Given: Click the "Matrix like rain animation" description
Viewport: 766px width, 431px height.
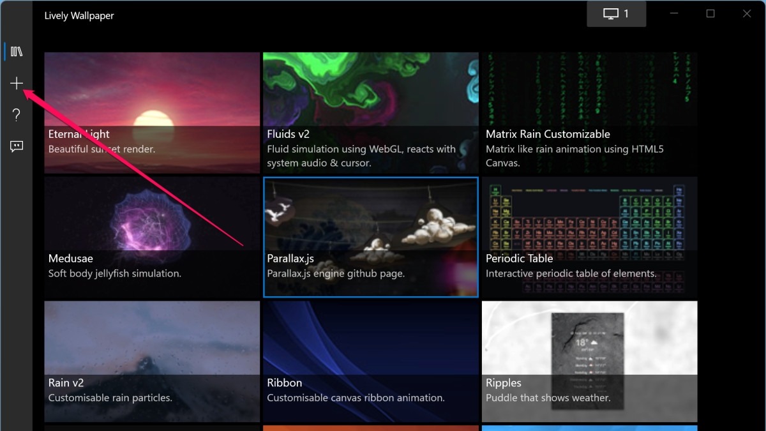Looking at the screenshot, I should point(575,156).
